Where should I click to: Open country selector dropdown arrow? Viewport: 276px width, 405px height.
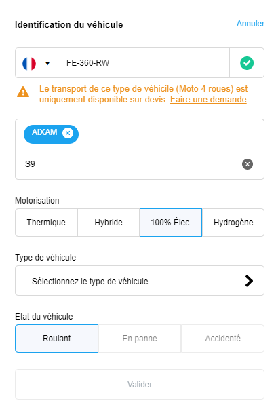(x=47, y=63)
